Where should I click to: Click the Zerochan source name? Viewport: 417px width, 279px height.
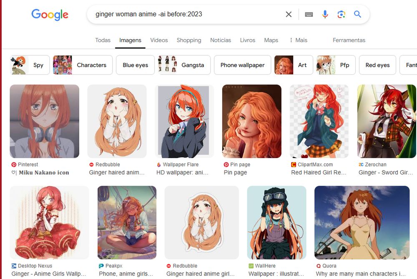376,165
